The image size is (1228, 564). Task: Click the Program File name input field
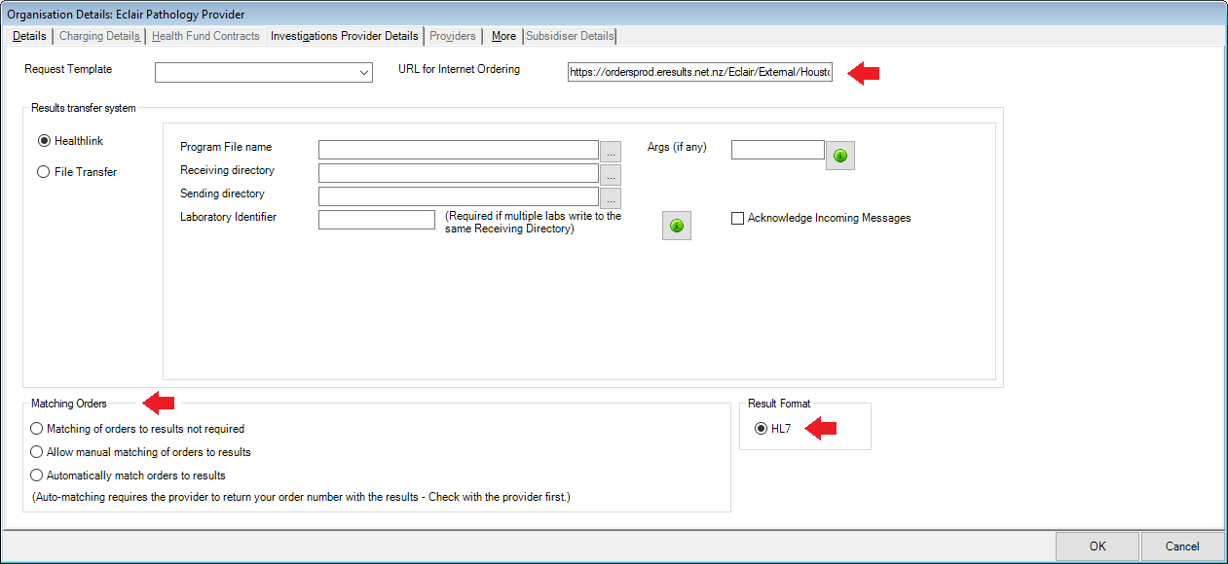click(458, 150)
